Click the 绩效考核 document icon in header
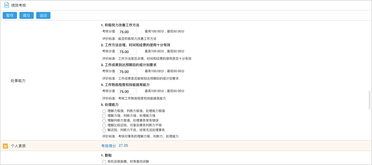 point(7,5)
